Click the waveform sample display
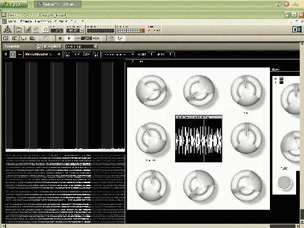 pos(199,139)
